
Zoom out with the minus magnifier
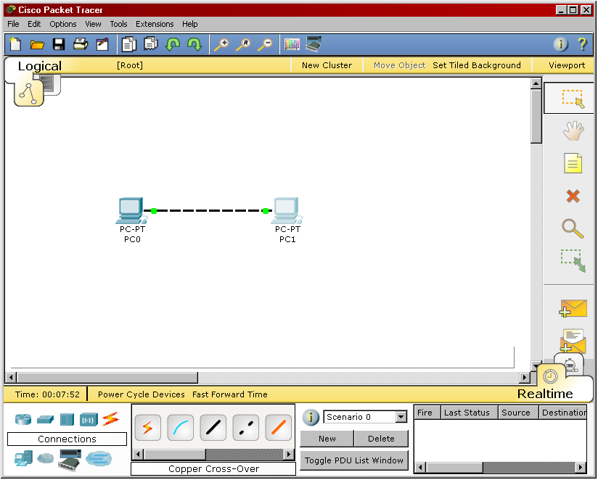coord(265,44)
